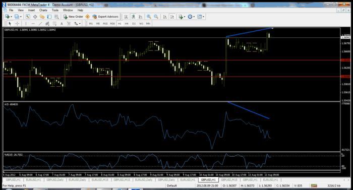The width and height of the screenshot is (353, 190).
Task: Switch timeframe to H1
Action: [x=120, y=23]
